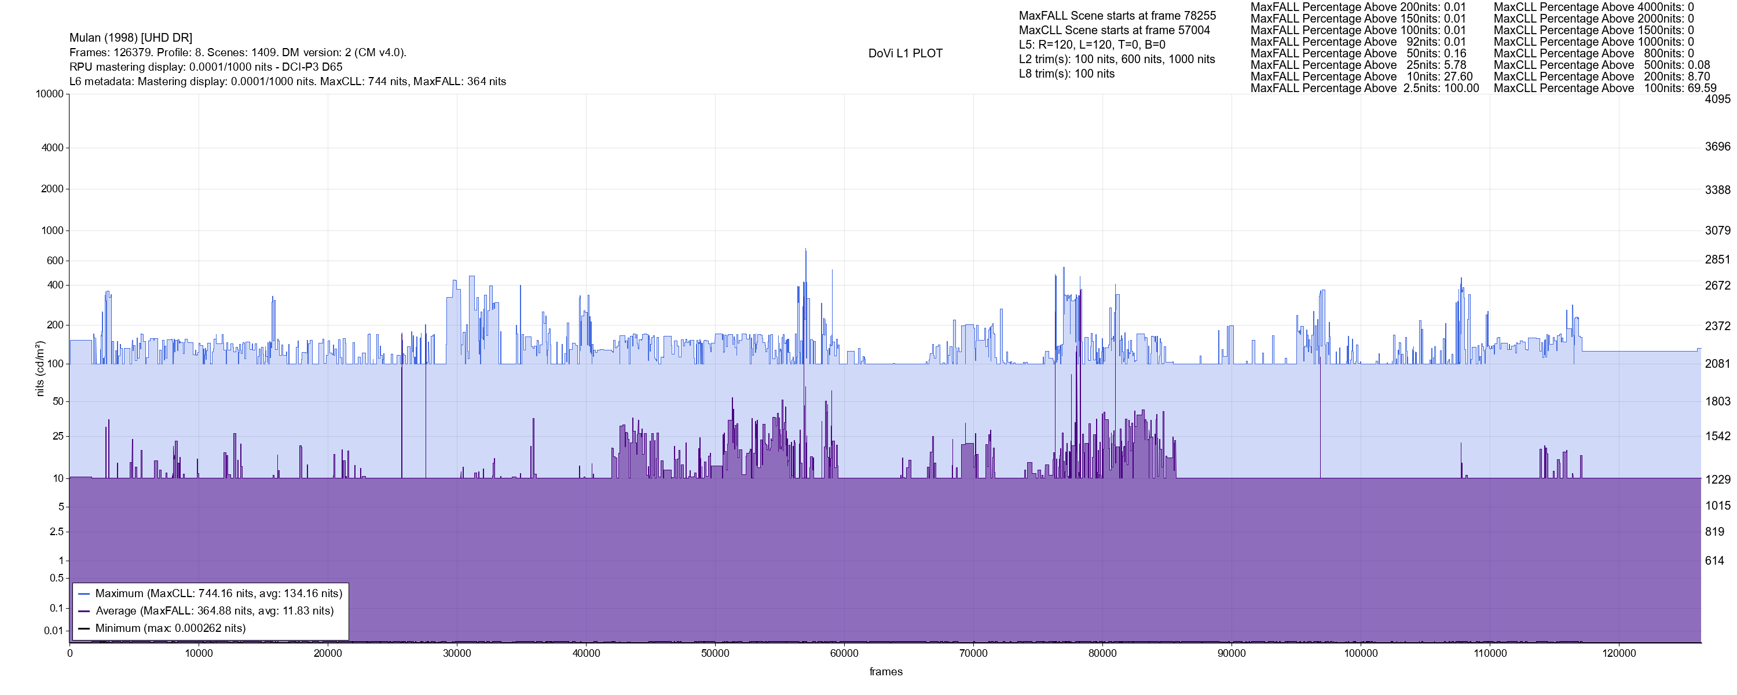Click the L2 trim(s) metadata line
The width and height of the screenshot is (1737, 695).
(1117, 60)
